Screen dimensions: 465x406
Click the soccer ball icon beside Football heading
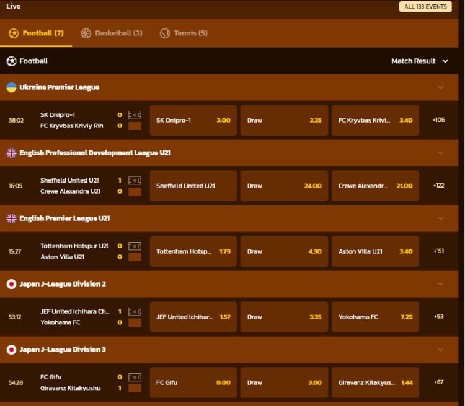pyautogui.click(x=11, y=61)
